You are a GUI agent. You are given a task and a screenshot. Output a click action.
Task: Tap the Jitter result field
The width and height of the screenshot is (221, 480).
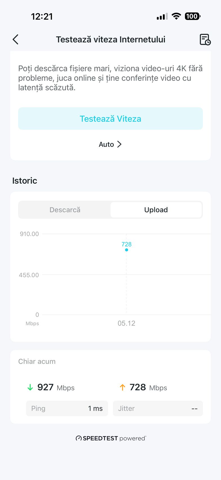(x=158, y=408)
